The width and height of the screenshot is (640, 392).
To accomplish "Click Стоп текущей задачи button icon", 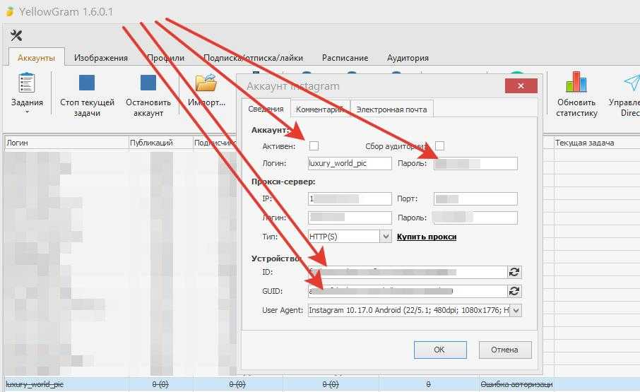I will click(x=86, y=84).
